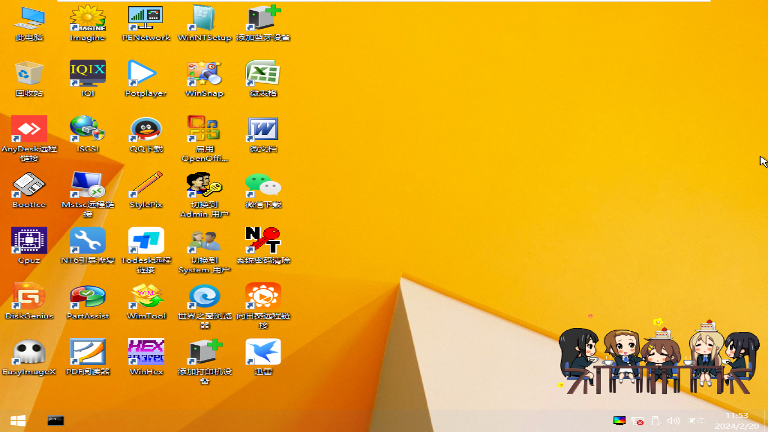Open the clock showing 11:53
This screenshot has height=432, width=768.
point(737,420)
